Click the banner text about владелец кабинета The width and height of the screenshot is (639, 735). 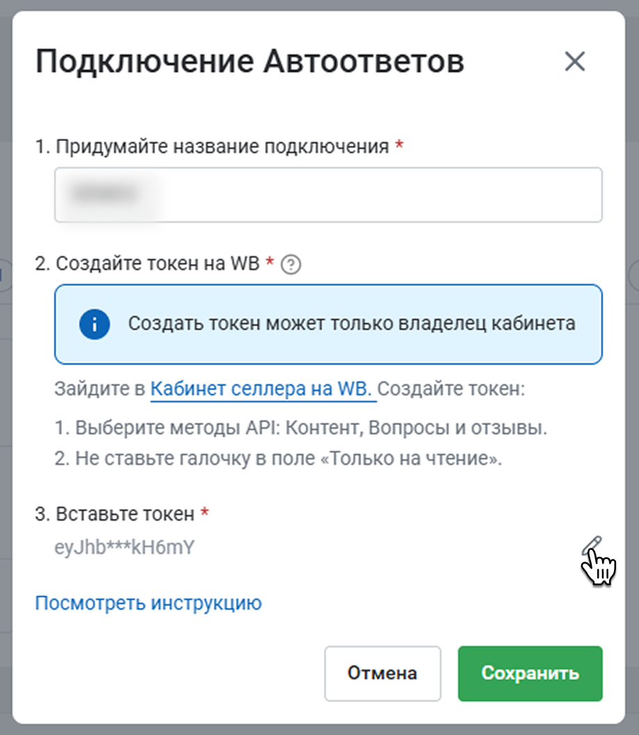tap(352, 324)
